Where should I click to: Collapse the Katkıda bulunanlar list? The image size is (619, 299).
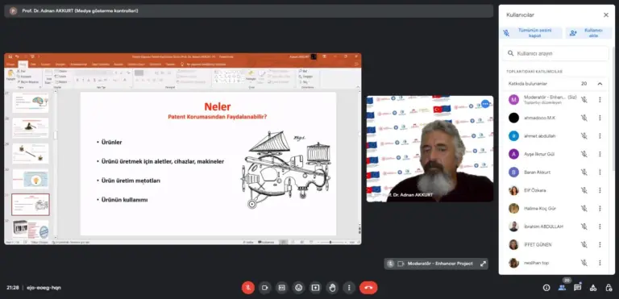click(x=600, y=84)
